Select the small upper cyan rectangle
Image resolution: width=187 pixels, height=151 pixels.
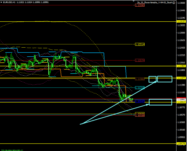coord(152,79)
